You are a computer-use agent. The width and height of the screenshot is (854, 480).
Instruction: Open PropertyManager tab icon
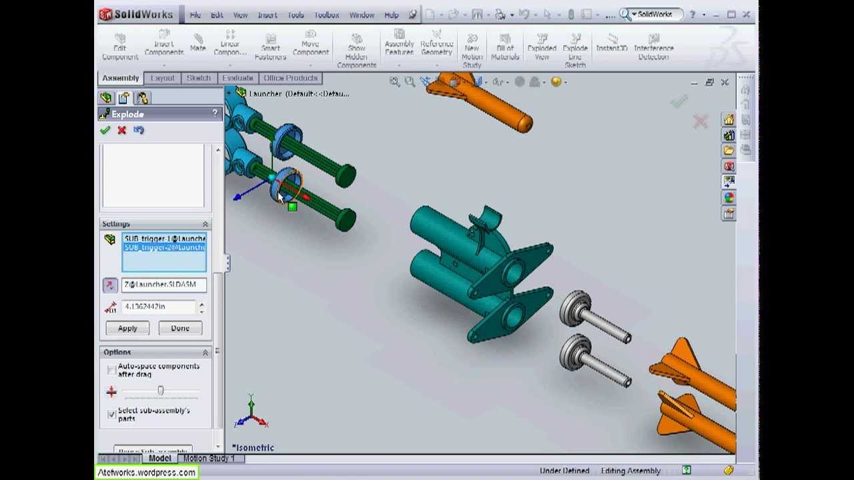(x=124, y=98)
